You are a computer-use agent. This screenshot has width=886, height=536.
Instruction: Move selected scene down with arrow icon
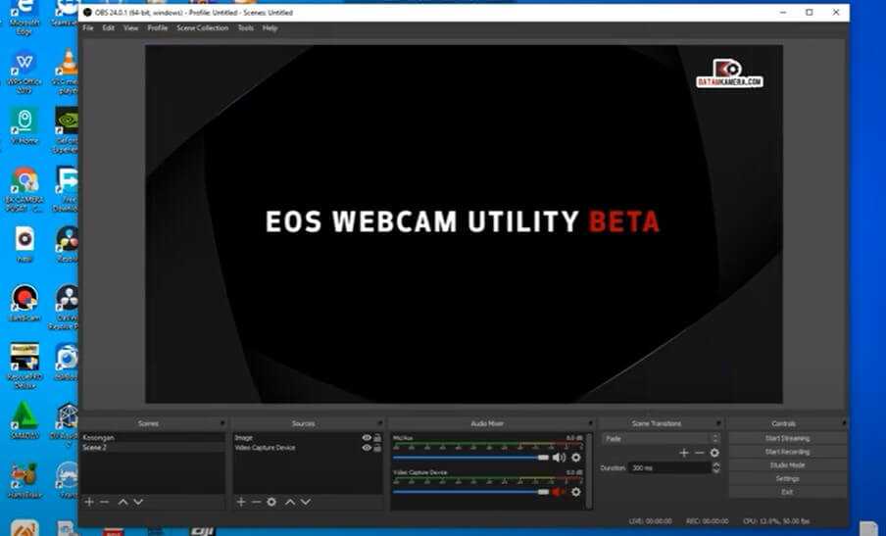(138, 502)
